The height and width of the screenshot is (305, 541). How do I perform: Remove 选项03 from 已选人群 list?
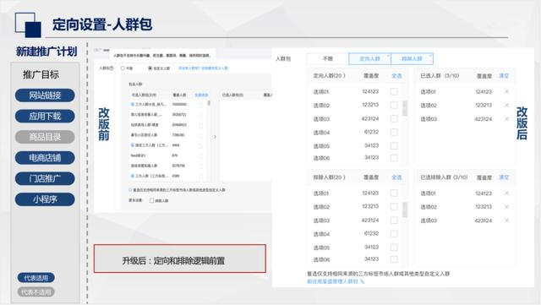click(506, 118)
